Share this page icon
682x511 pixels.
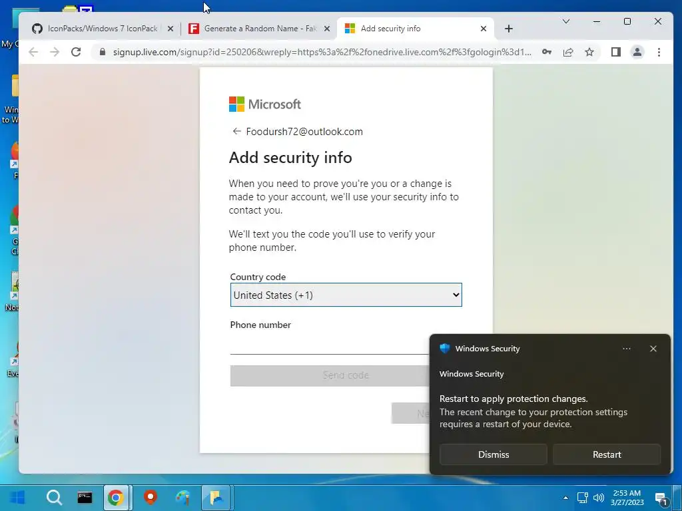tap(568, 52)
